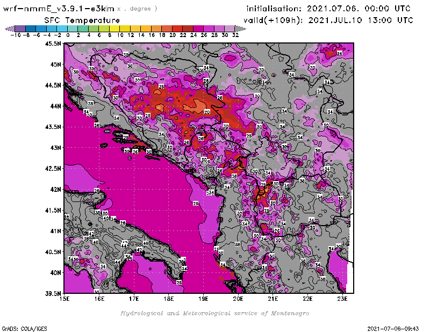The width and height of the screenshot is (430, 332).
Task: Click the '20E' longitude axis label
Action: 238,299
